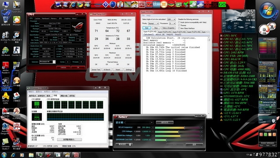The width and height of the screenshot is (280, 158).
Task: Open Resource Monitor button in Task Manager
Action: (70, 140)
